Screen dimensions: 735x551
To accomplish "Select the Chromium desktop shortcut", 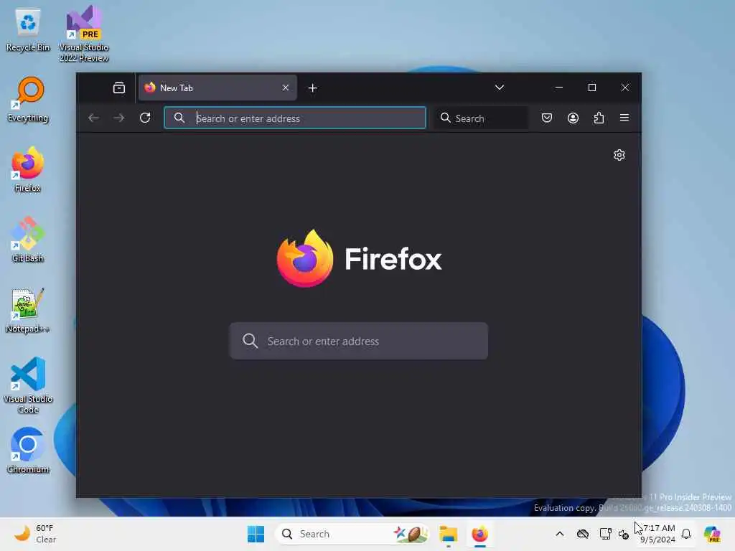I will coord(28,451).
